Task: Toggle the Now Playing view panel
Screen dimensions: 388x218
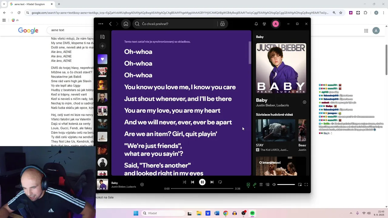Action: (248, 184)
